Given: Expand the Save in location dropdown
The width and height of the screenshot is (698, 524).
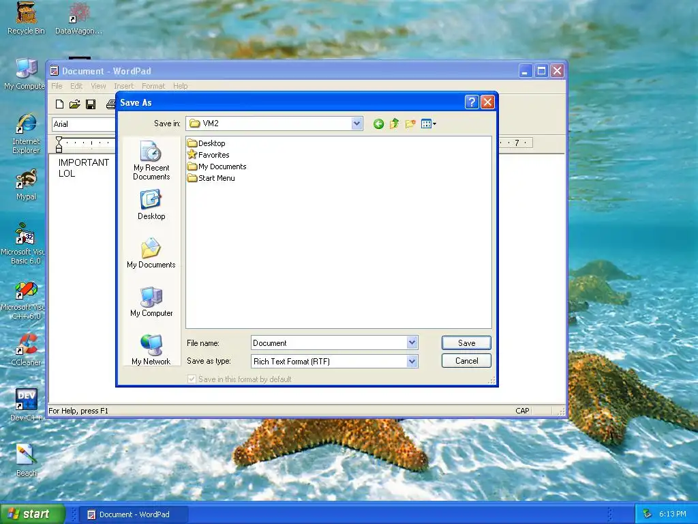Looking at the screenshot, I should tap(356, 123).
